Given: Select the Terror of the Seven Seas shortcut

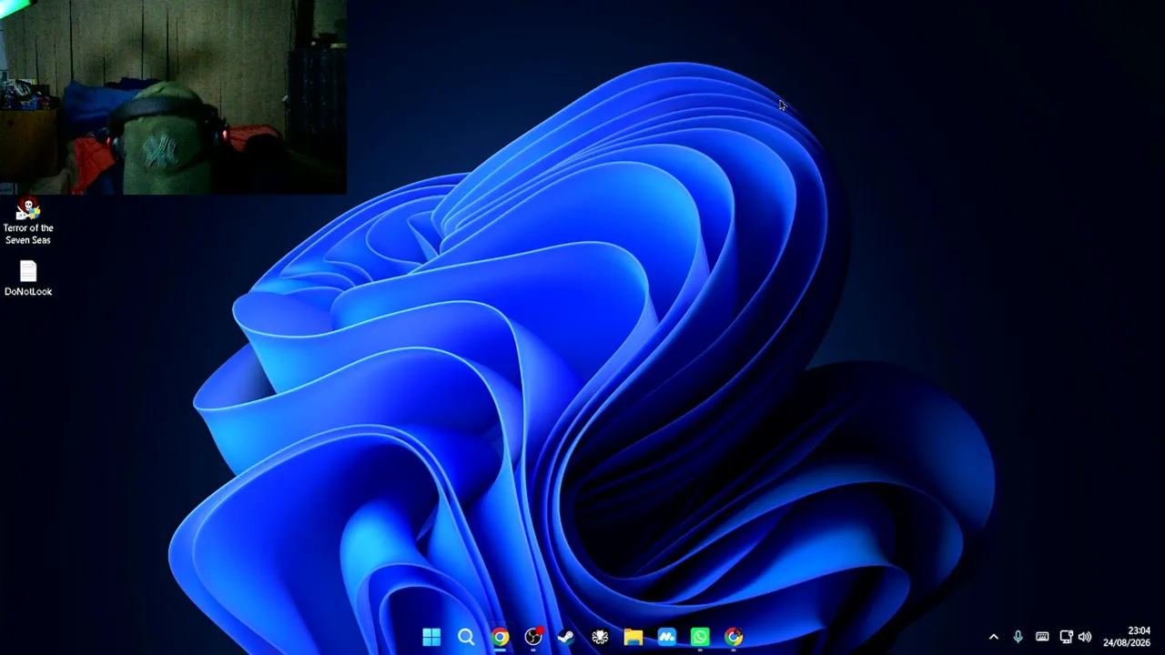Looking at the screenshot, I should point(28,221).
